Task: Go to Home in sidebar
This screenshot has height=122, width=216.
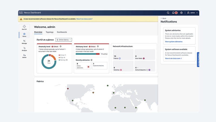Action: pos(24,35)
